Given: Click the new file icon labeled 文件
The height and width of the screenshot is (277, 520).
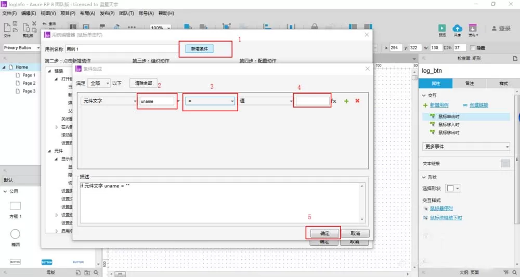Looking at the screenshot, I should 7,27.
